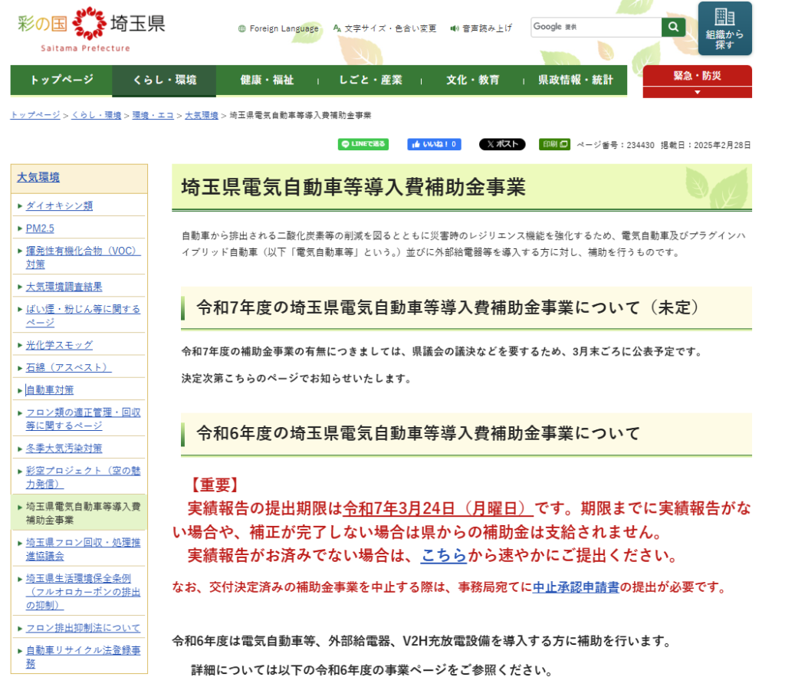Open 彩空プロジェクト sidebar link
The width and height of the screenshot is (785, 677).
point(83,477)
